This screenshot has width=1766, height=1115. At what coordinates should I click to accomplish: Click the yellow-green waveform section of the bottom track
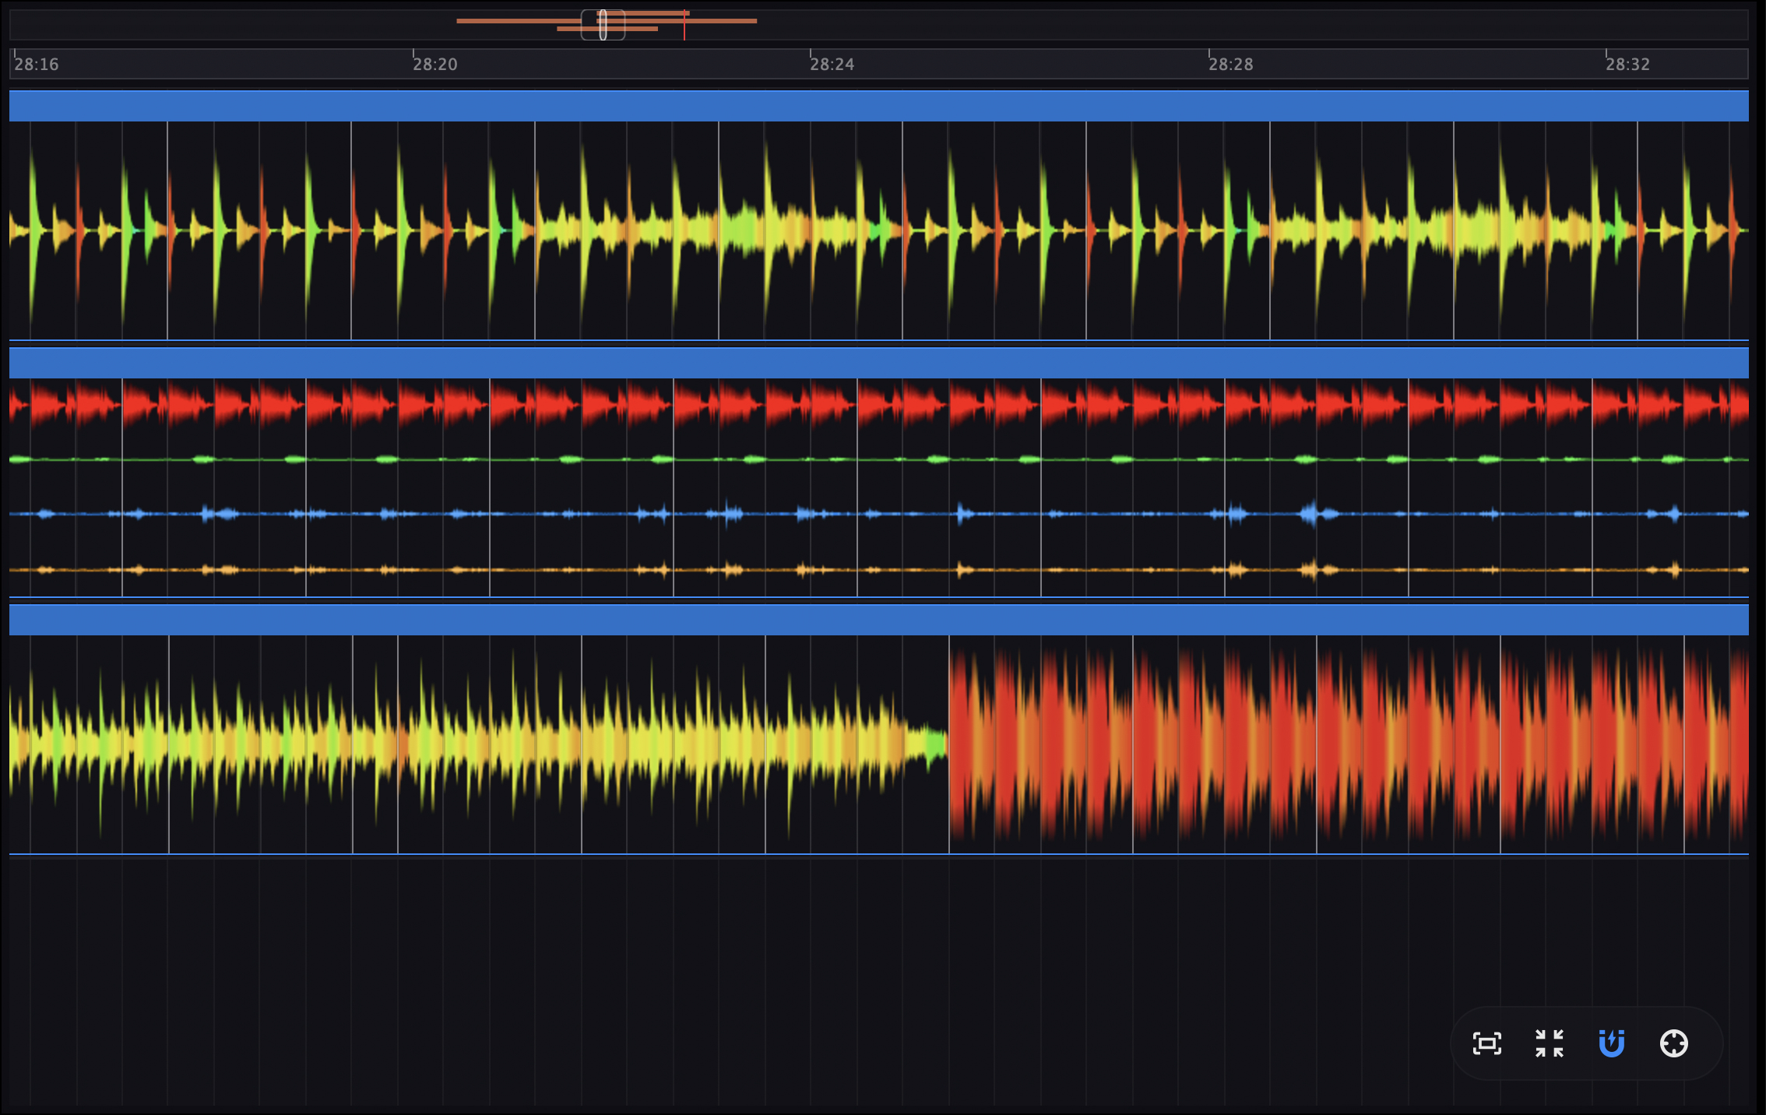(467, 747)
